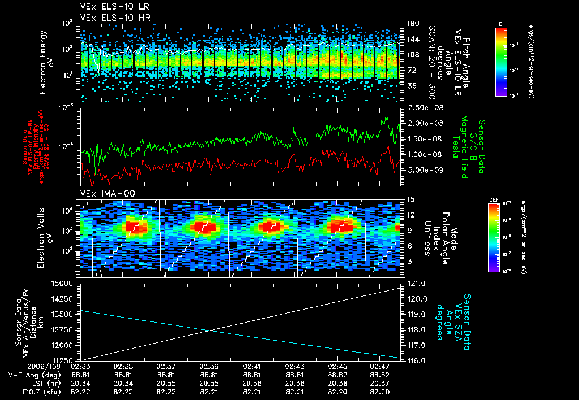
Task: Click the 'F10.7 (sfu)' row label
Action: [41, 392]
